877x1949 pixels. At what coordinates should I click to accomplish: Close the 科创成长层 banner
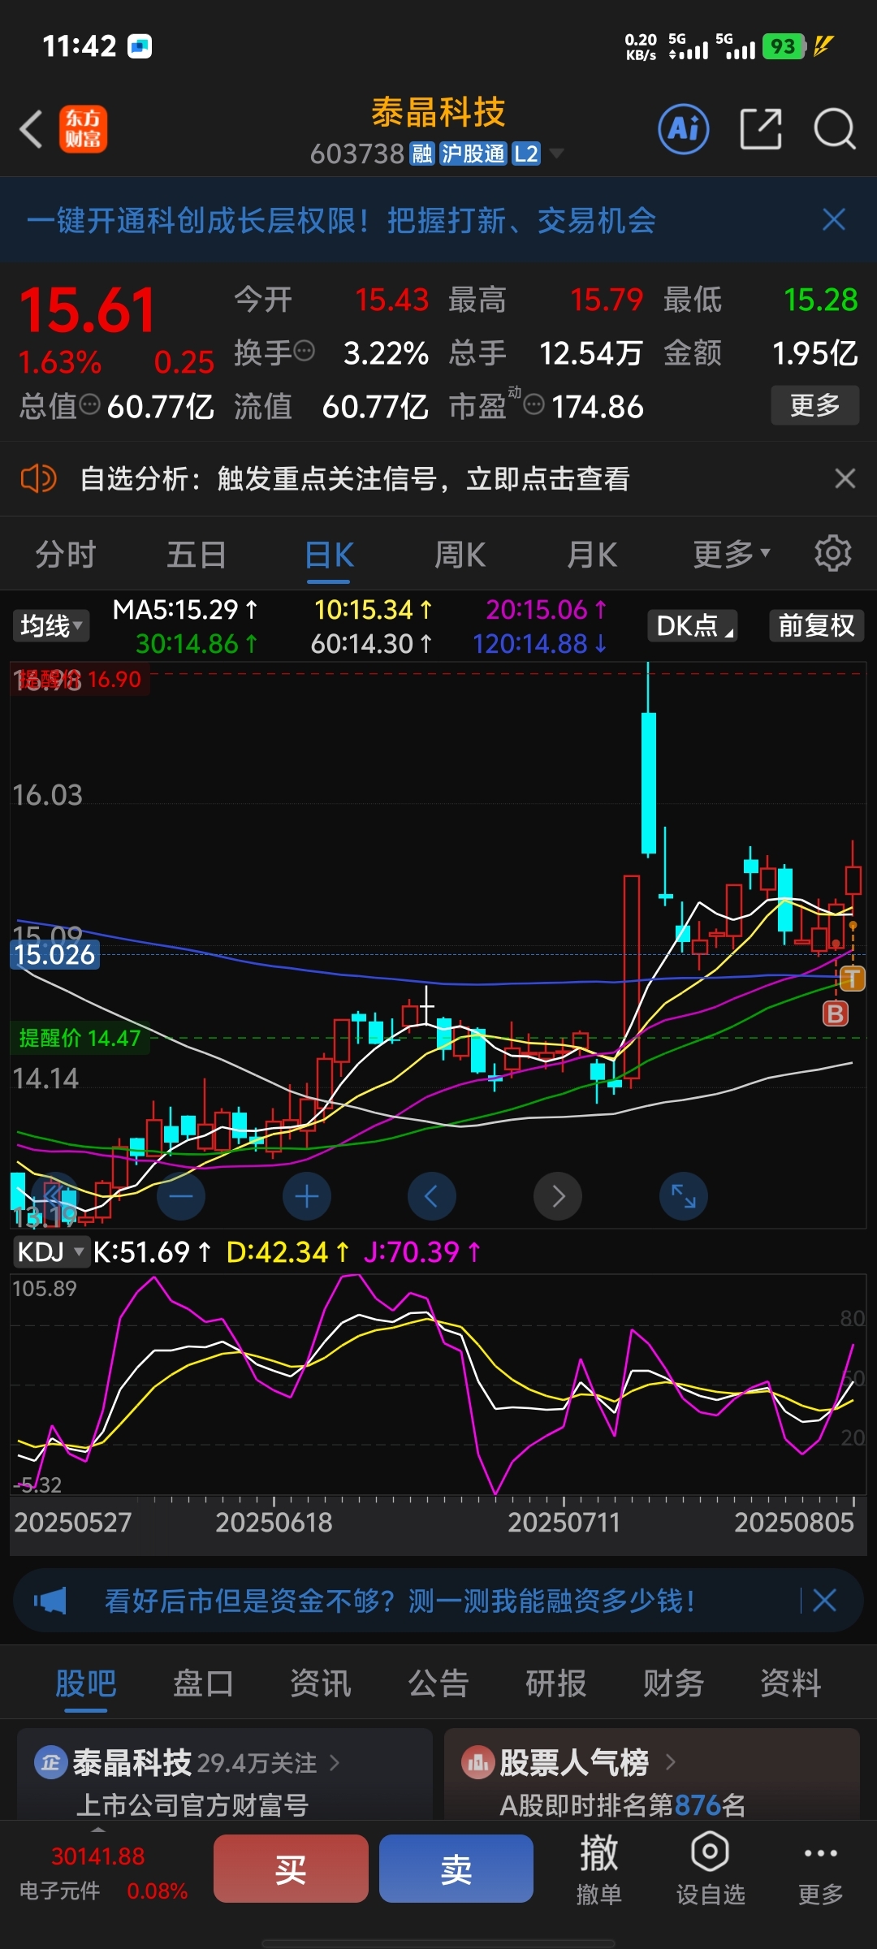(x=834, y=219)
